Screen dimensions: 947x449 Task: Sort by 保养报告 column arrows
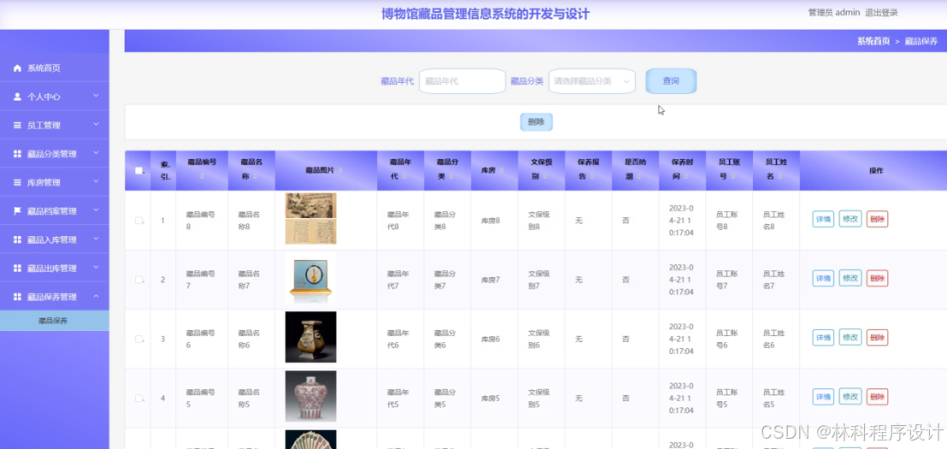[x=593, y=176]
